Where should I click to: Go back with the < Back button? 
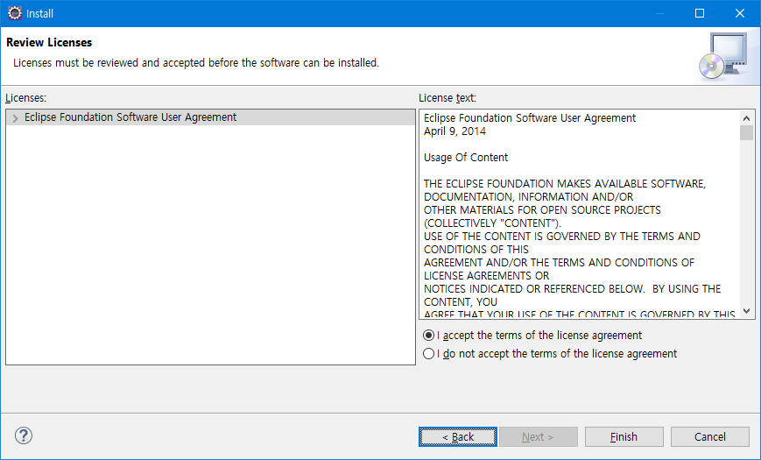[458, 436]
